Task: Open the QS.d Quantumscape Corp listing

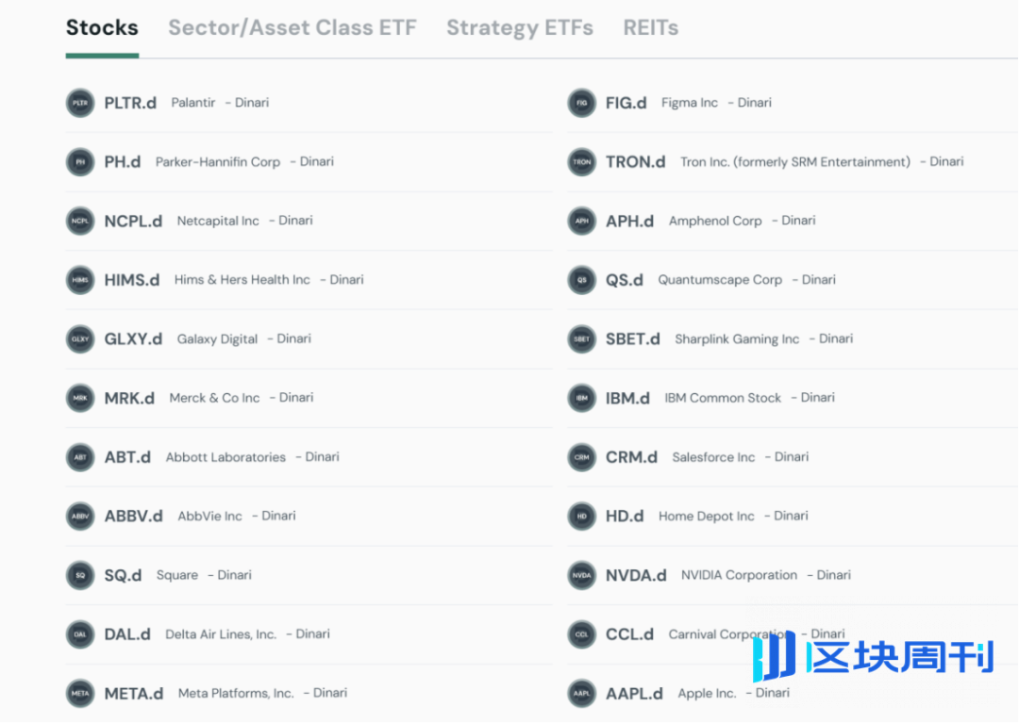Action: click(793, 280)
